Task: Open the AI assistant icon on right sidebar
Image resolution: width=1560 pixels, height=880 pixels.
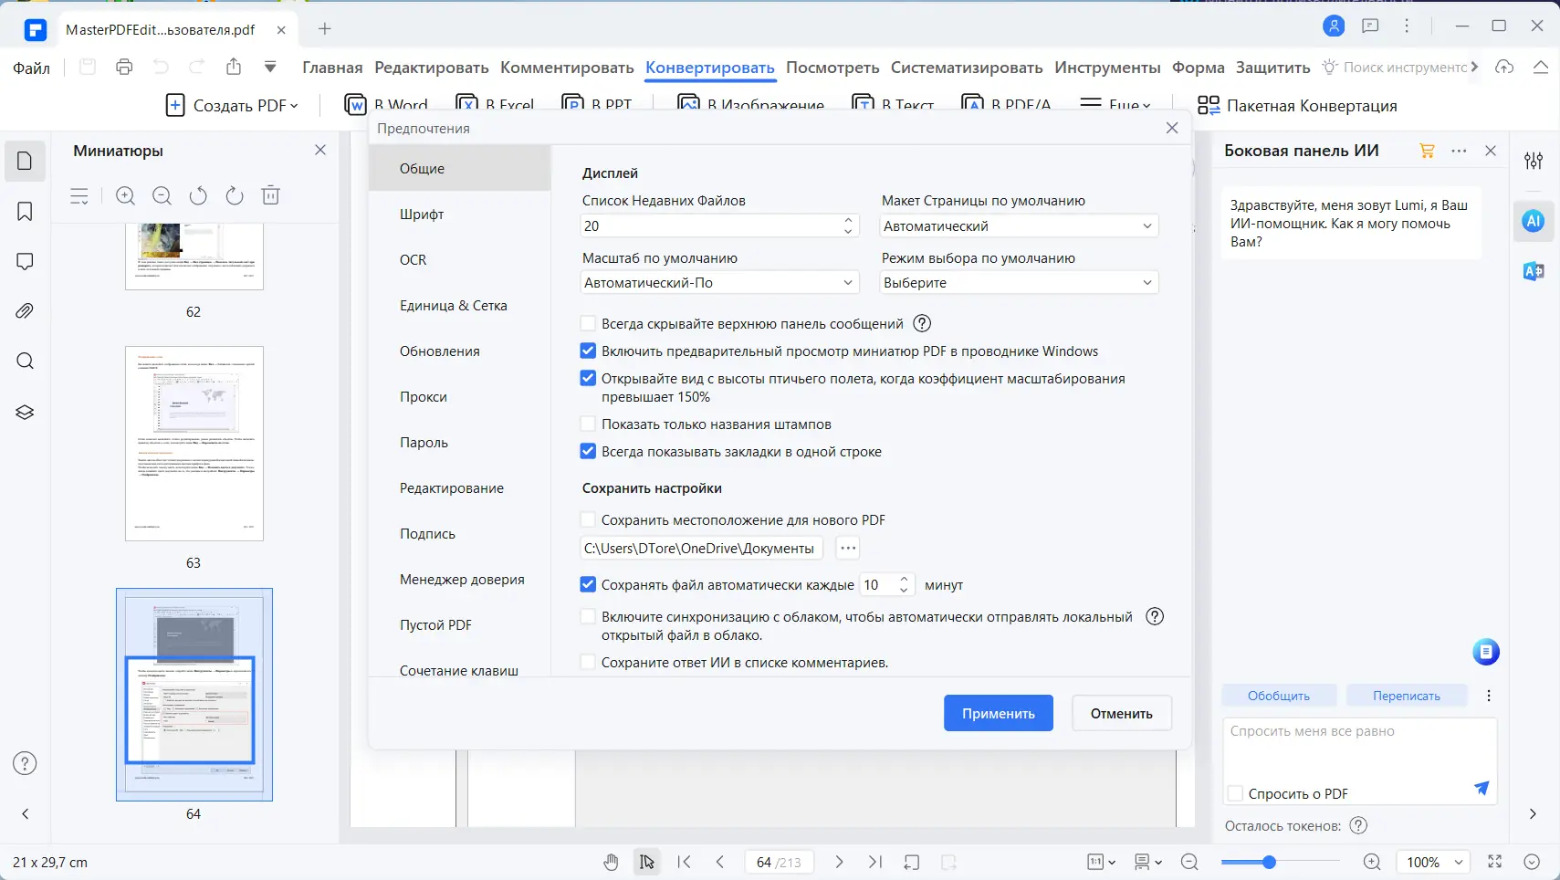Action: 1534,221
